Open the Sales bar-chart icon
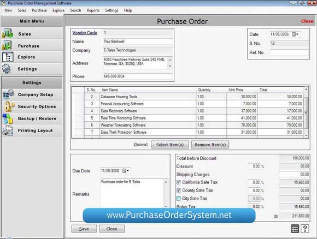This screenshot has width=317, height=239. (8, 33)
